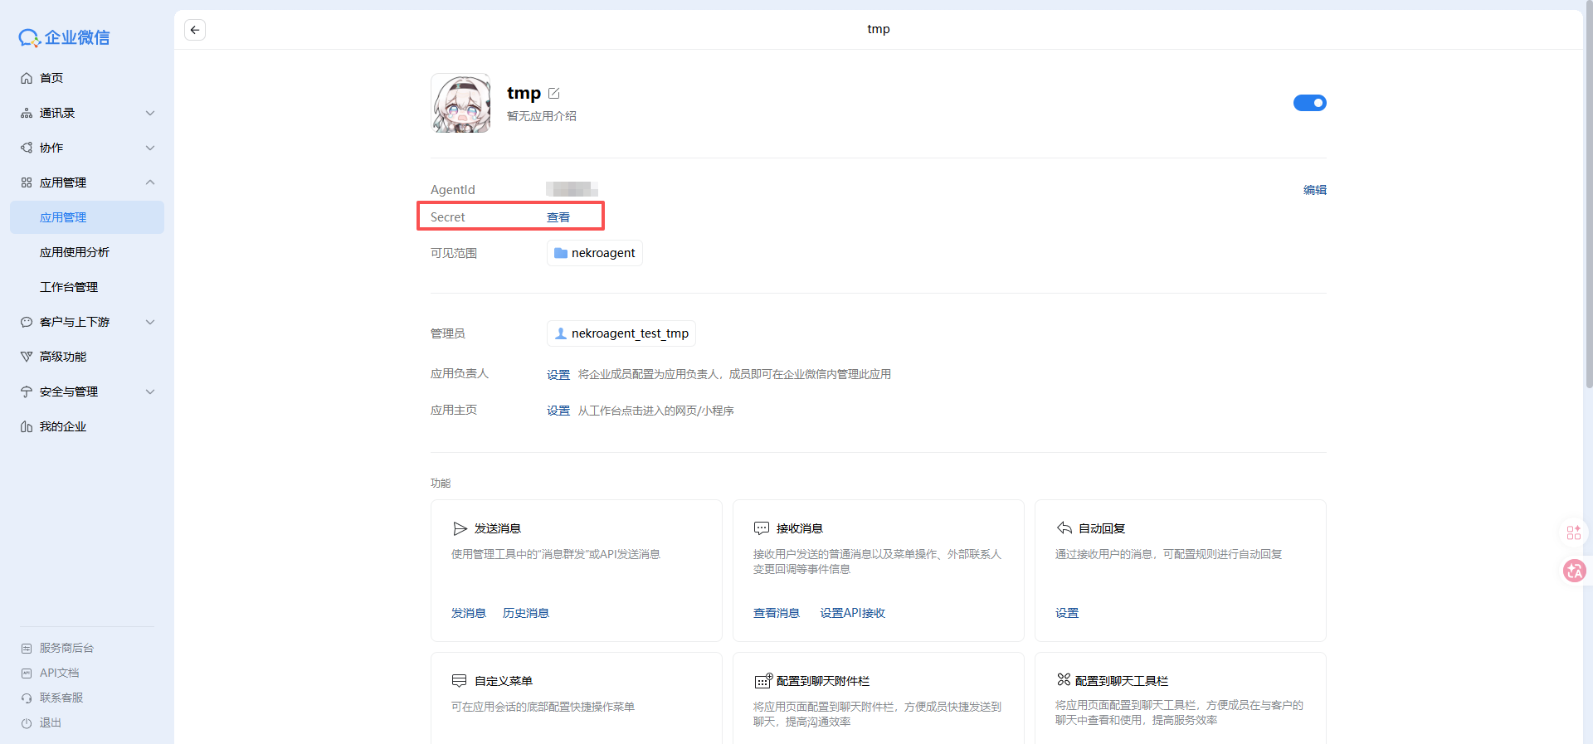Click the 配置到聊天工具栏 card title
Image resolution: width=1593 pixels, height=744 pixels.
[x=1122, y=681]
